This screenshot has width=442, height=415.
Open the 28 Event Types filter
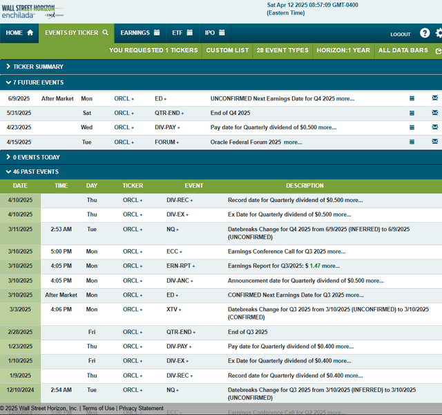pyautogui.click(x=282, y=50)
